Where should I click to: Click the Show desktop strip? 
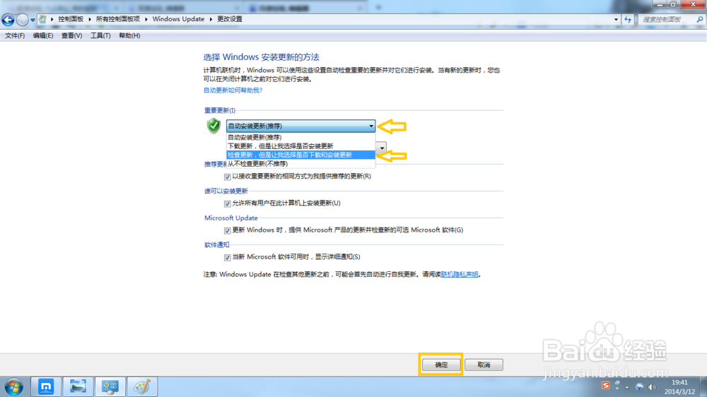(x=703, y=387)
